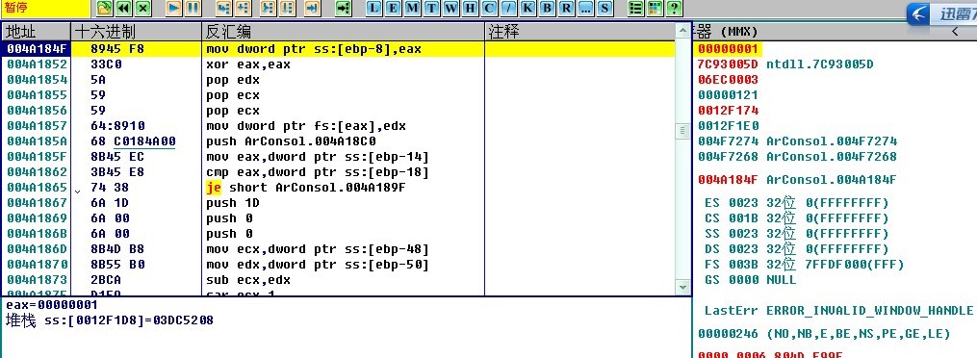Click the 'eax=00000001' info pane line

52,305
